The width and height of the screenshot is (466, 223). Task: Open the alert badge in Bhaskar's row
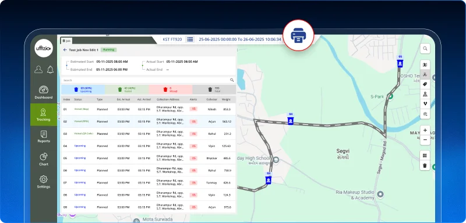tap(193, 158)
